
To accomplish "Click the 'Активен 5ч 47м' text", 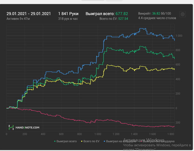I will [x=18, y=19].
